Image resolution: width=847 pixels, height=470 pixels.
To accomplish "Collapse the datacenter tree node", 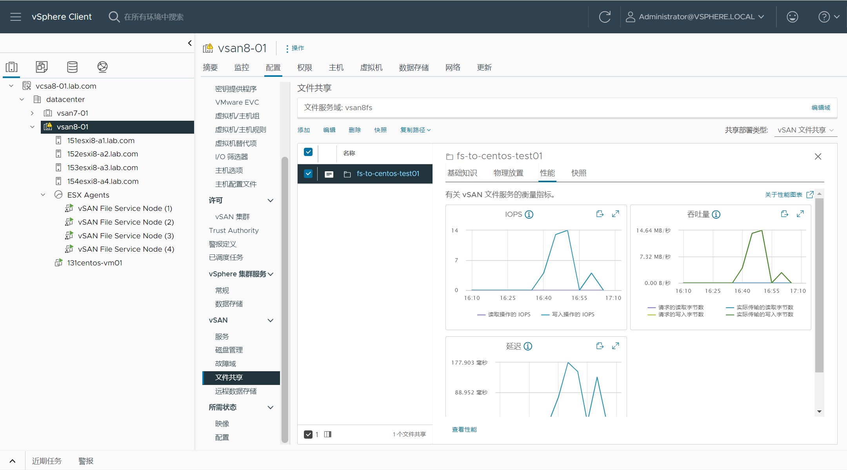I will [22, 100].
